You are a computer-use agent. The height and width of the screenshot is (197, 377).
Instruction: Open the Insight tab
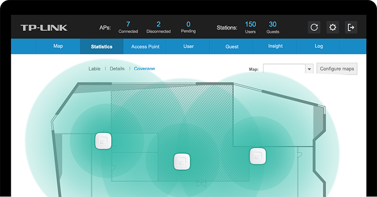tap(275, 47)
